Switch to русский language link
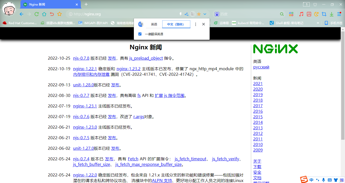The width and height of the screenshot is (345, 183). pos(261,67)
